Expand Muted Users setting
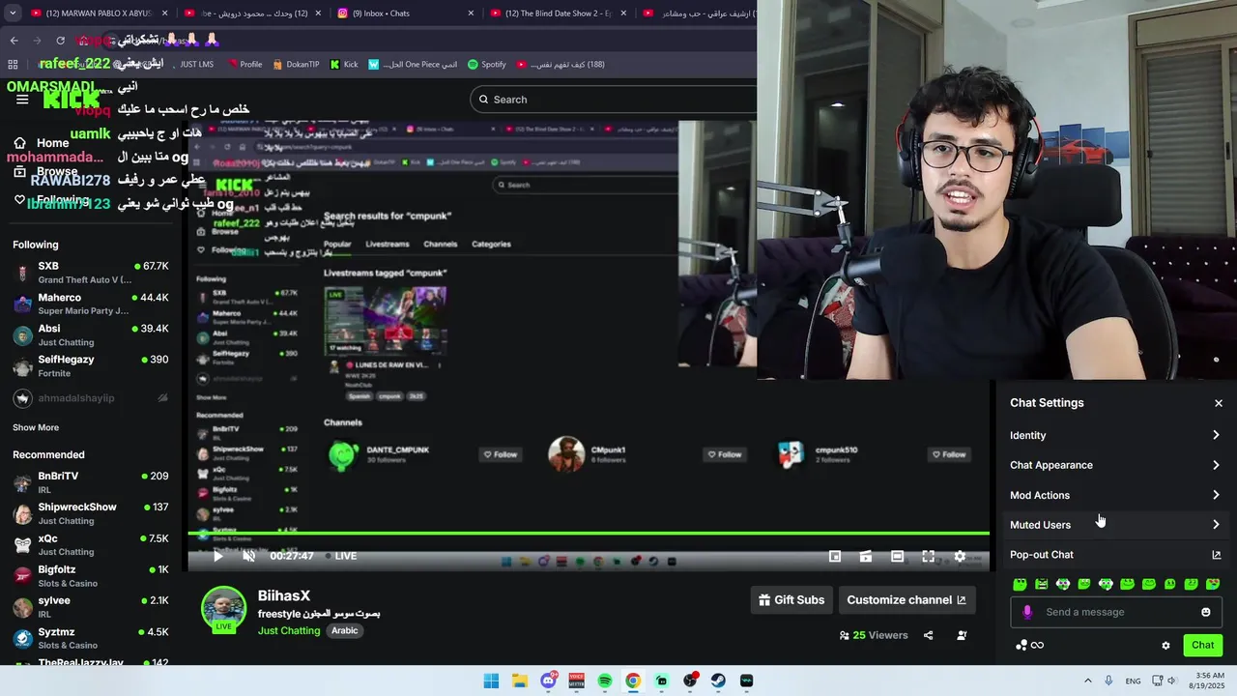This screenshot has width=1237, height=696. click(1115, 525)
